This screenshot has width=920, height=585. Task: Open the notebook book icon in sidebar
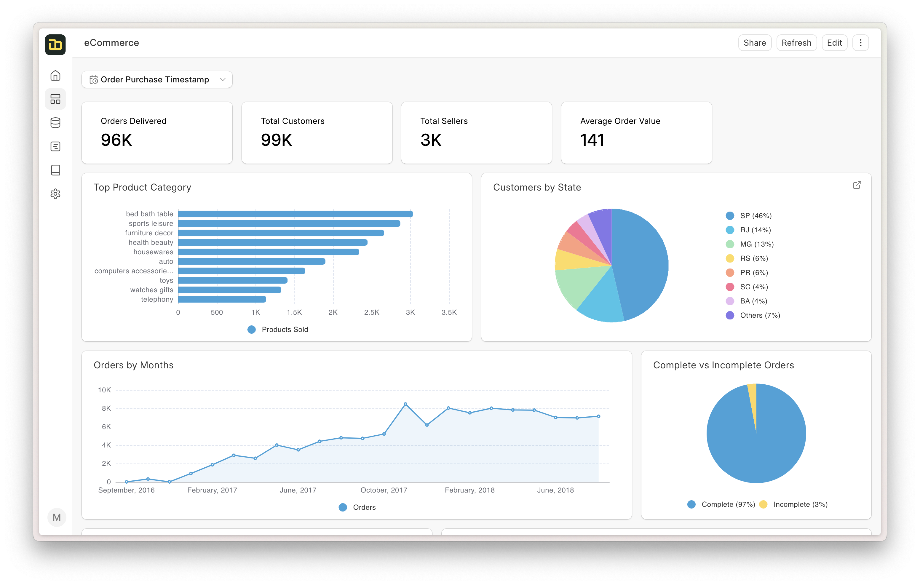click(55, 170)
